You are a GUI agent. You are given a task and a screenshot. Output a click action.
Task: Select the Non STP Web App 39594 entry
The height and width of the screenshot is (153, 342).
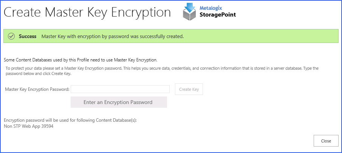(28, 126)
